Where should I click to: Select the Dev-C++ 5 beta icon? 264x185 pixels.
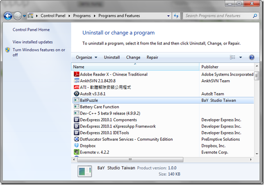[77, 113]
